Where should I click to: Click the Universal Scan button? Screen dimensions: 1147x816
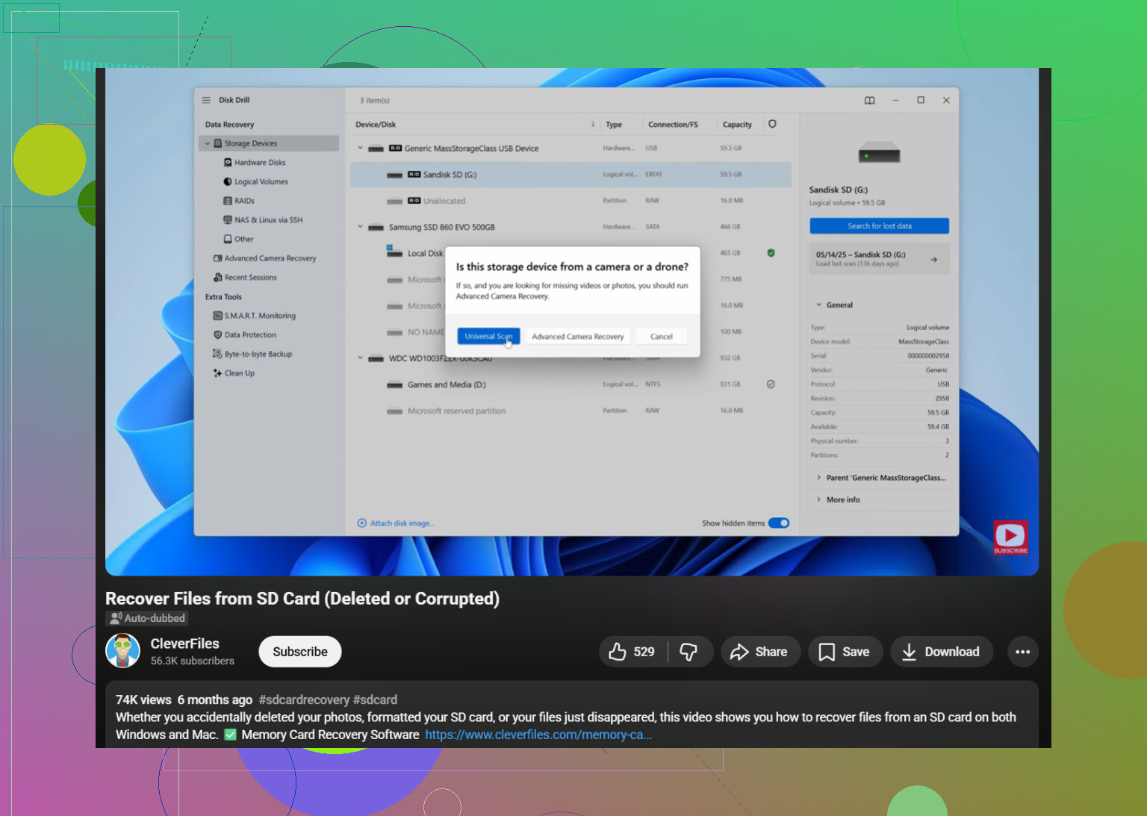pyautogui.click(x=488, y=337)
